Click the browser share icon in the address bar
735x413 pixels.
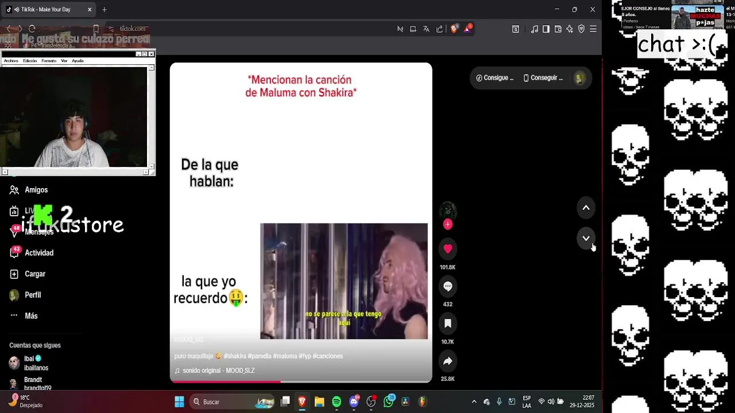(x=439, y=29)
